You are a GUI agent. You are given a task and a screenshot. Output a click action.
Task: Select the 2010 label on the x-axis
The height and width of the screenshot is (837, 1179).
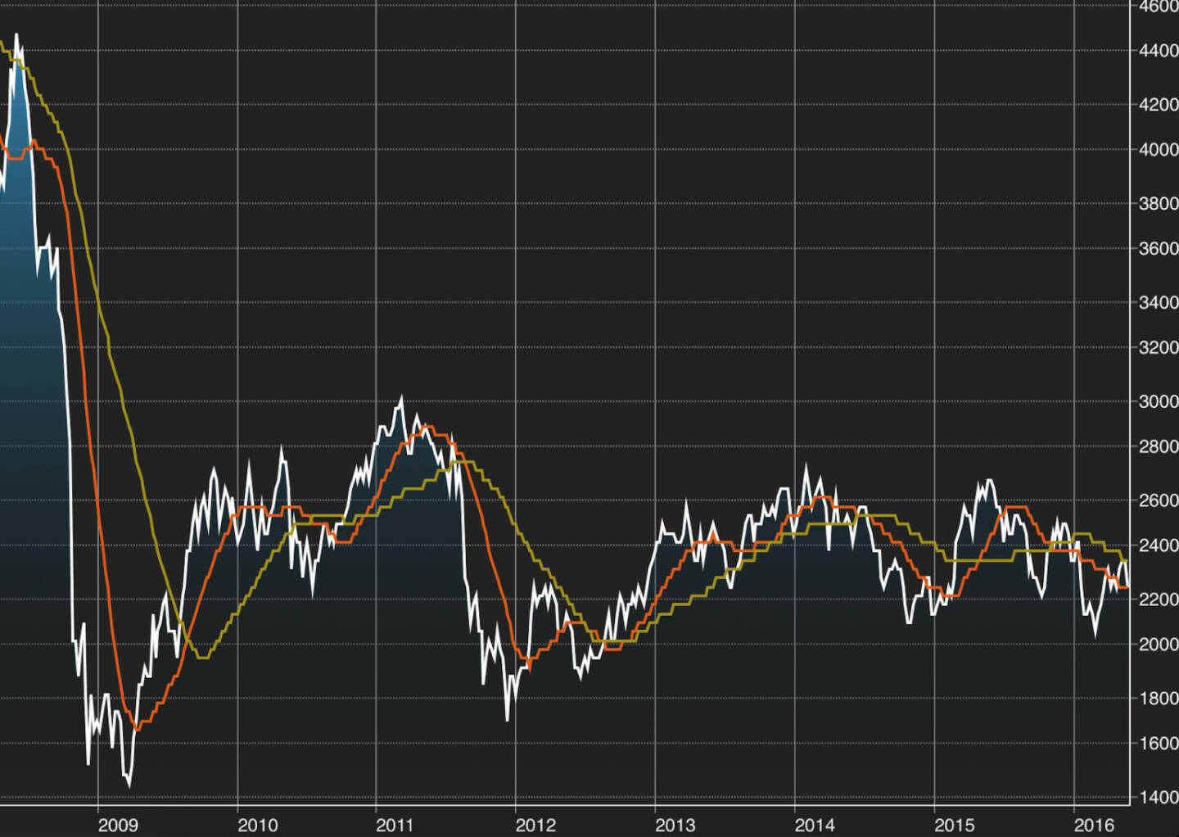257,825
